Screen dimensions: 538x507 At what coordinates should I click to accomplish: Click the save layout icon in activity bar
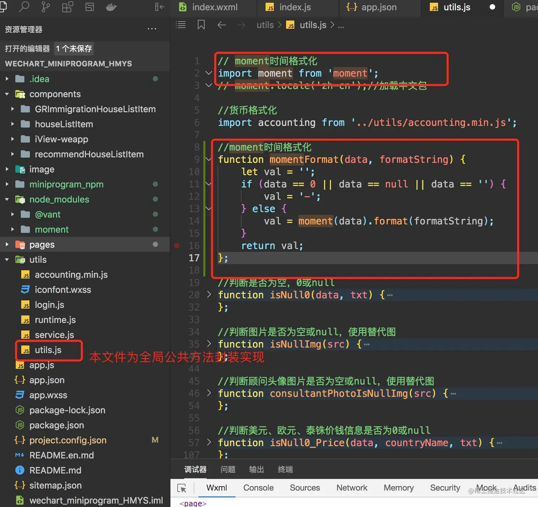click(x=90, y=7)
